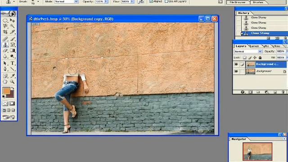The height and width of the screenshot is (162, 288).
Task: Select the Burn tool
Action: [12, 56]
